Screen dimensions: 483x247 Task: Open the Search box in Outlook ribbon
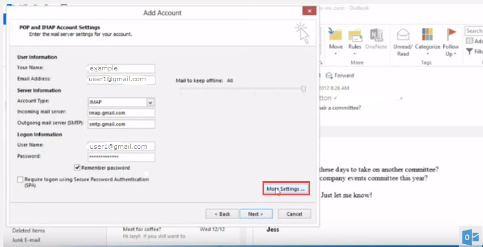[474, 31]
